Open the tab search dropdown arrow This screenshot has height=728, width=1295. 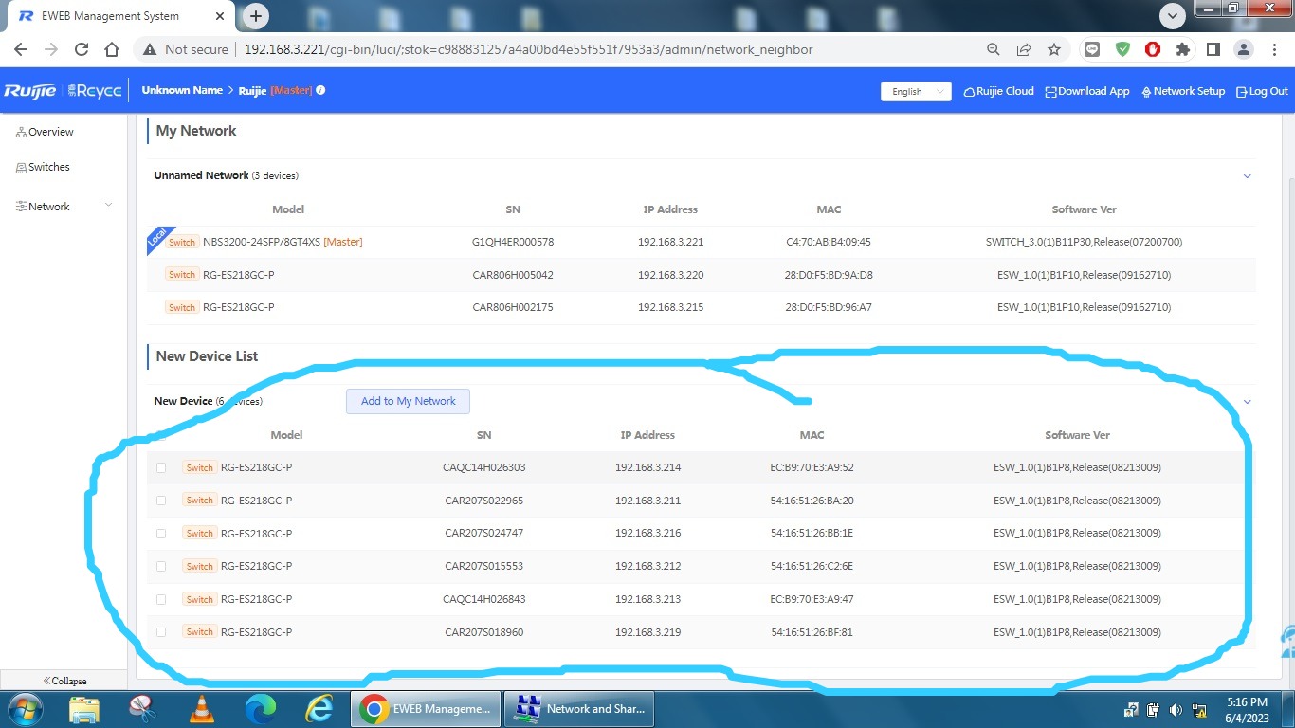pos(1173,16)
